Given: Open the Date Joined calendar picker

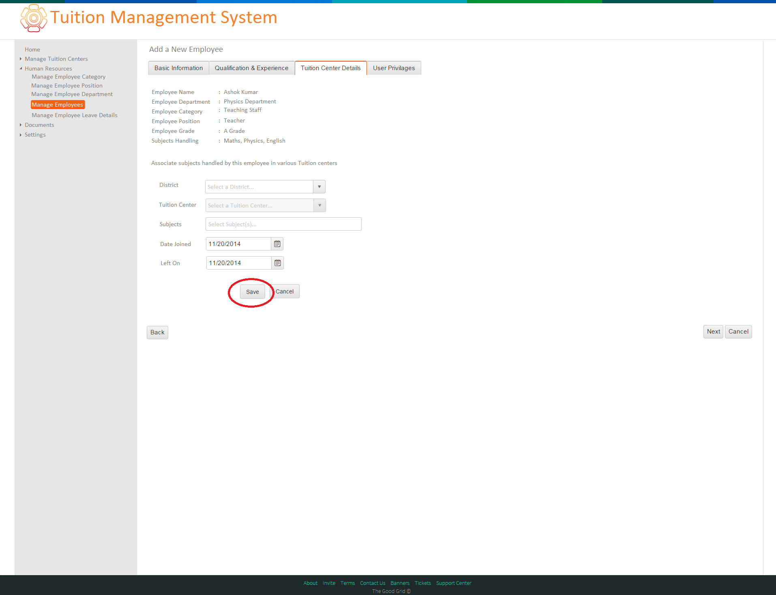Looking at the screenshot, I should pos(277,244).
